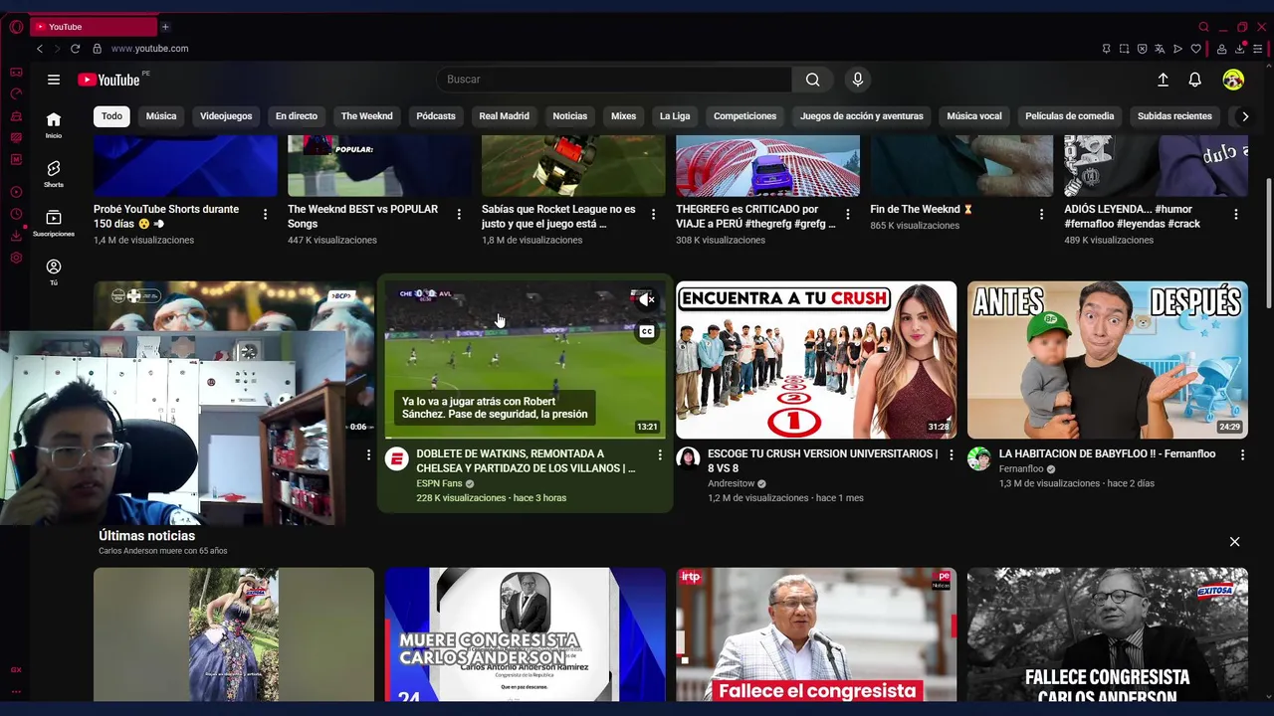Select the Música chip
1274x716 pixels.
pyautogui.click(x=161, y=116)
